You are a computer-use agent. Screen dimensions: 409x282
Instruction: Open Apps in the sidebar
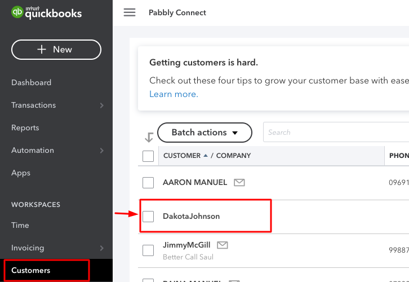click(x=21, y=173)
